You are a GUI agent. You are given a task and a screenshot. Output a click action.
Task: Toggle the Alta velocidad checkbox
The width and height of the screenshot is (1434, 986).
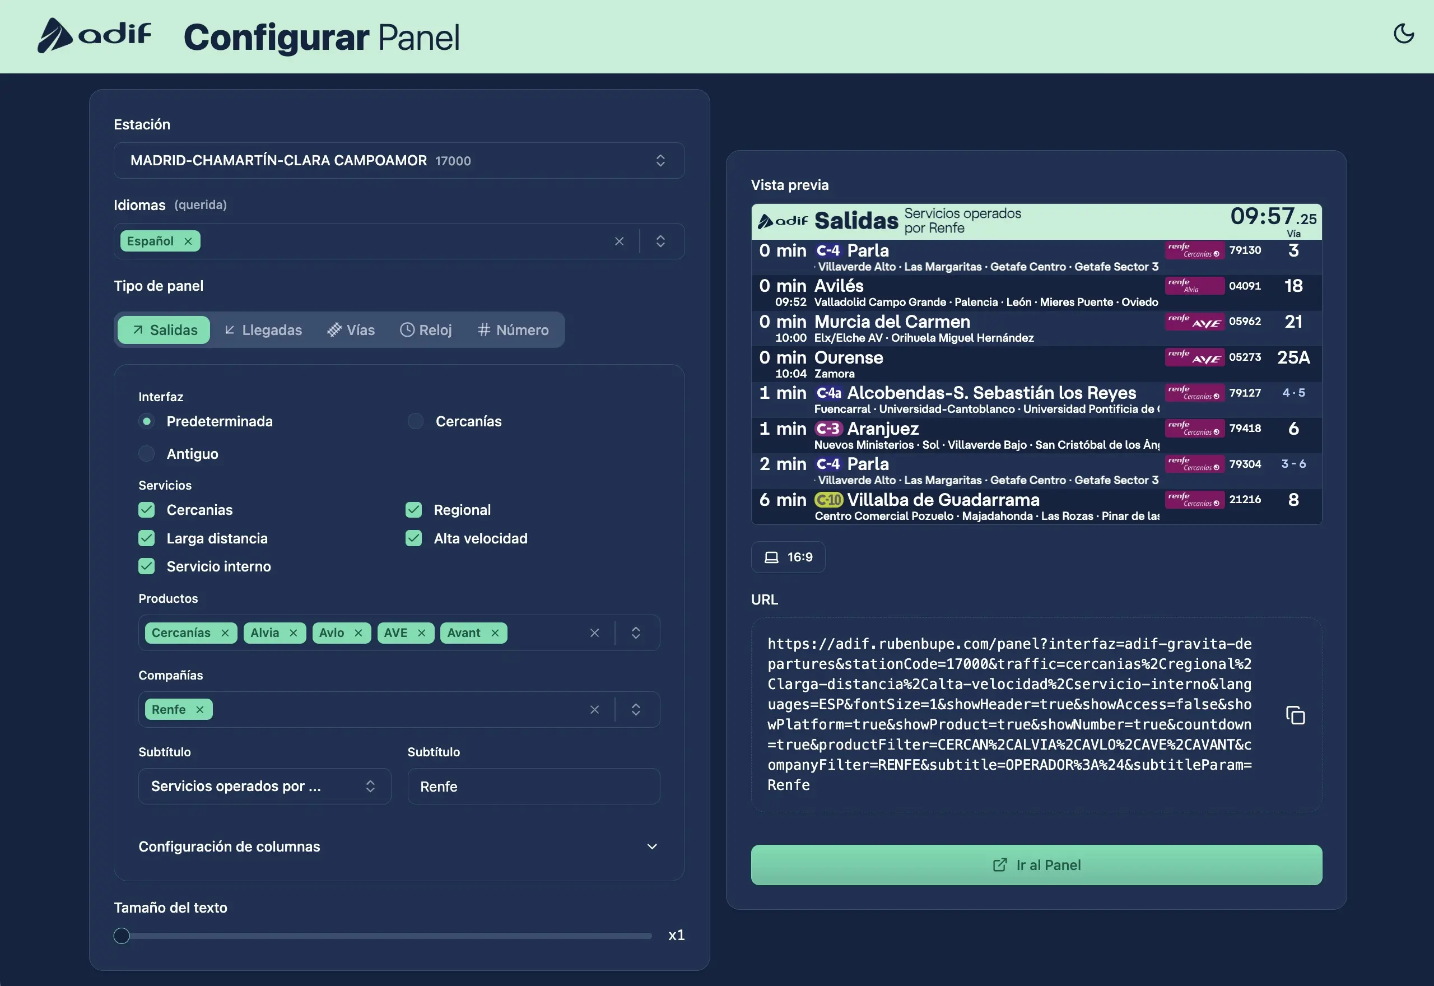coord(414,539)
